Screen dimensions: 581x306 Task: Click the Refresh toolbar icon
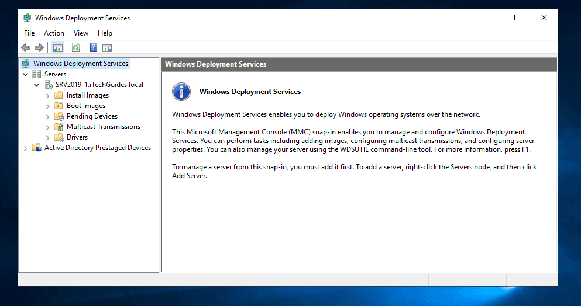pyautogui.click(x=75, y=48)
